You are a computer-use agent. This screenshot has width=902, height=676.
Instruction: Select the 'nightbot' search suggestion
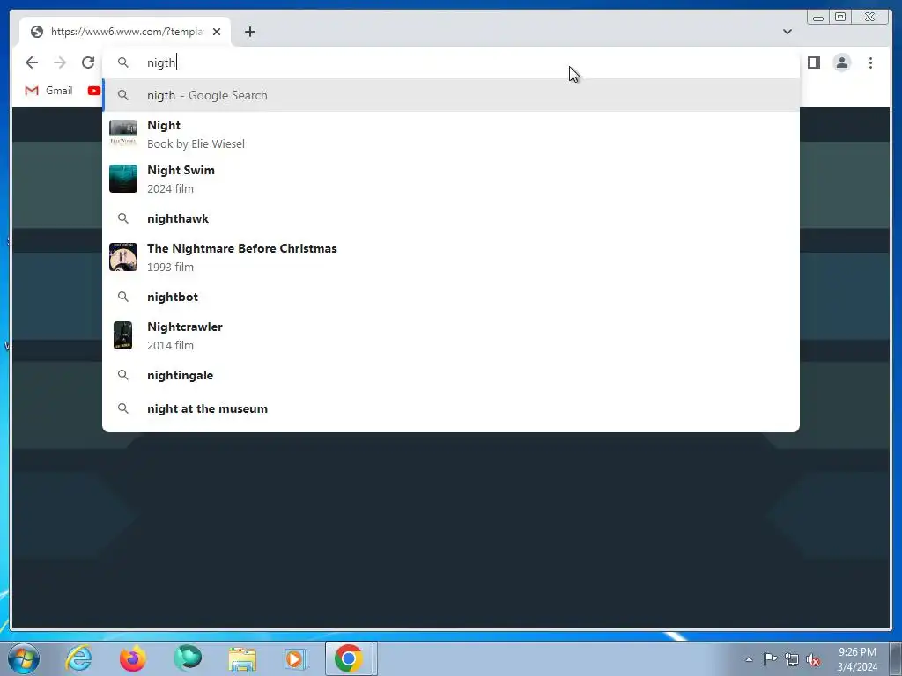point(450,297)
